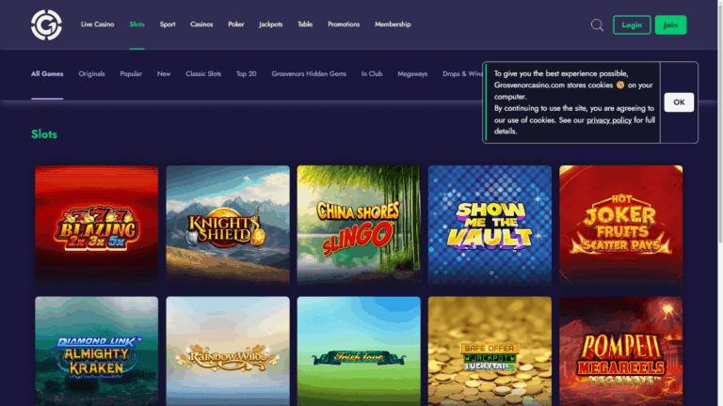Viewport: 723px width, 406px height.
Task: Open the privacy policy link
Action: point(609,120)
